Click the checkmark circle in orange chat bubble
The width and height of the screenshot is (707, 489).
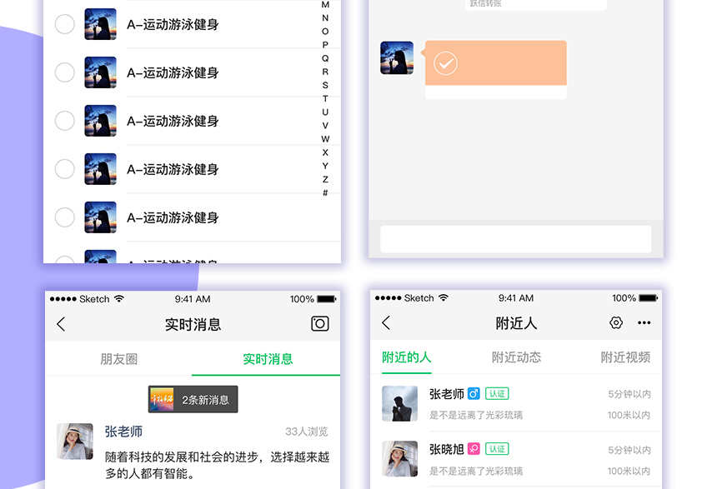coord(445,63)
